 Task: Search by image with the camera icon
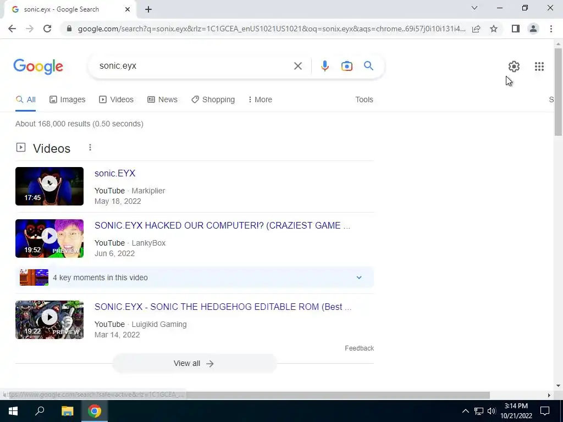pyautogui.click(x=346, y=66)
